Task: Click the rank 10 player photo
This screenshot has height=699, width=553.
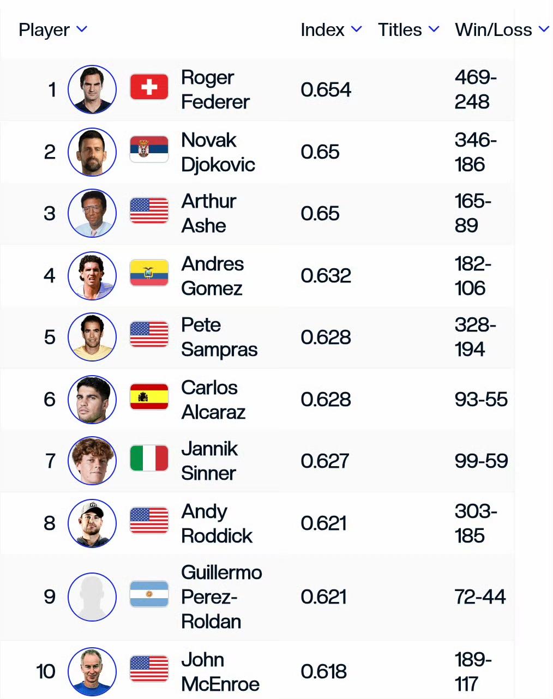Action: (92, 672)
